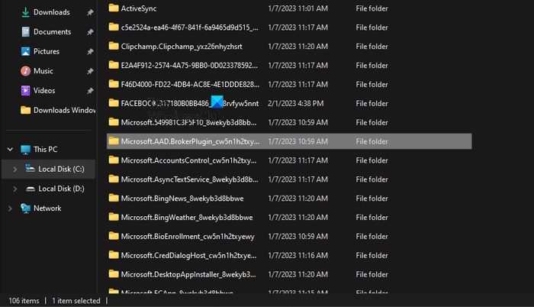This screenshot has height=307, width=534.
Task: Click the Microsoft.BingWeather_8wekyb3d8bbwe name
Action: coord(187,218)
